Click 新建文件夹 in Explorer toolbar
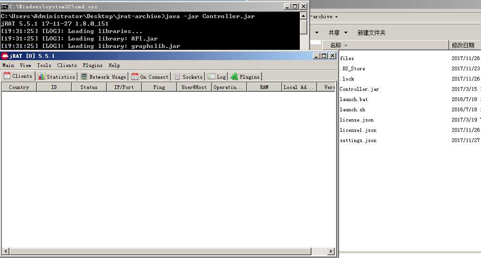The image size is (481, 258). pos(371,33)
